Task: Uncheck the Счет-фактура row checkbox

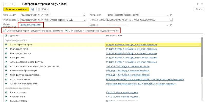Action: (x=6, y=58)
